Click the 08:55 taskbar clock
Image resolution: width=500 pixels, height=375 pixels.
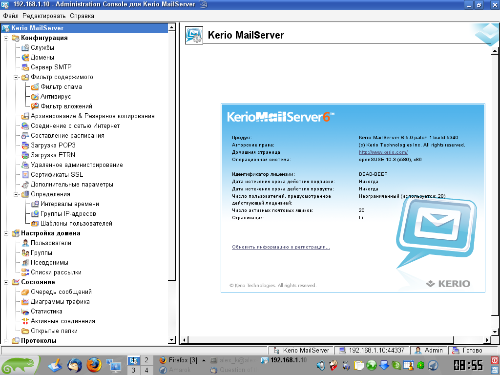pos(468,365)
